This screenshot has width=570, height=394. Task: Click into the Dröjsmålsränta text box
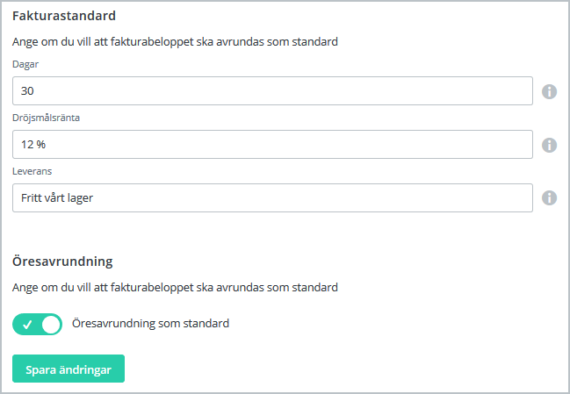pyautogui.click(x=272, y=145)
